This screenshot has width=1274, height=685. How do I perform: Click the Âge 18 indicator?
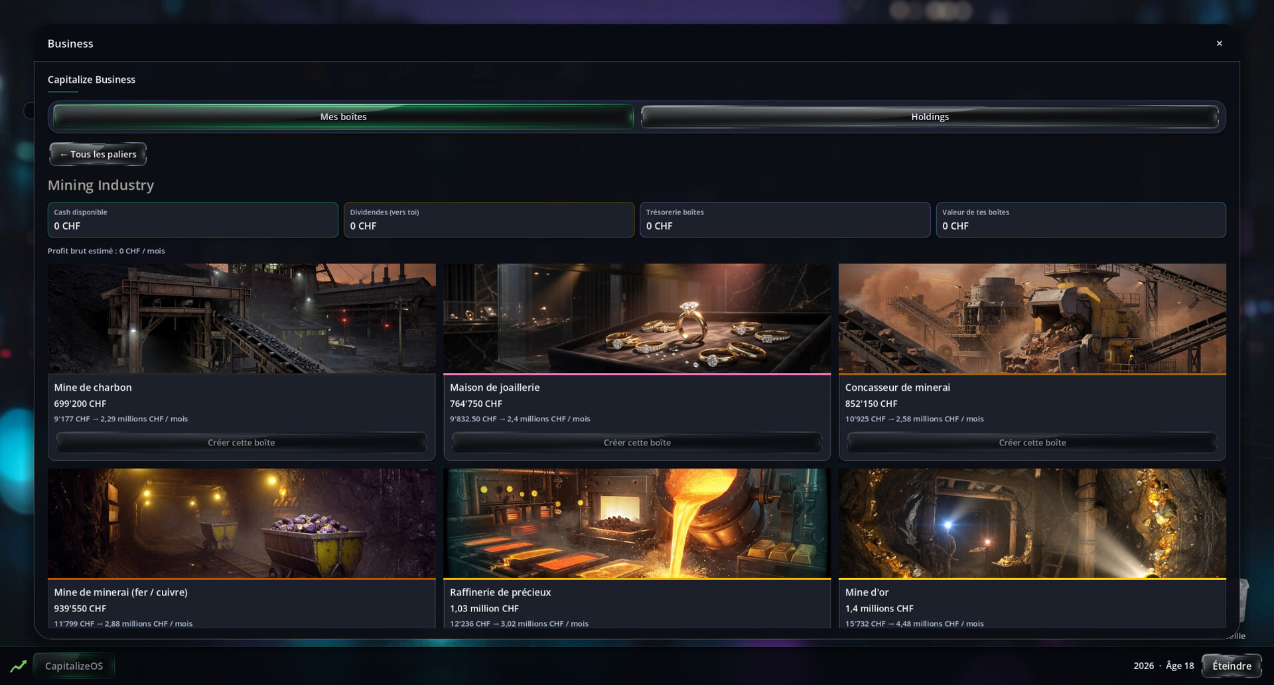point(1180,666)
